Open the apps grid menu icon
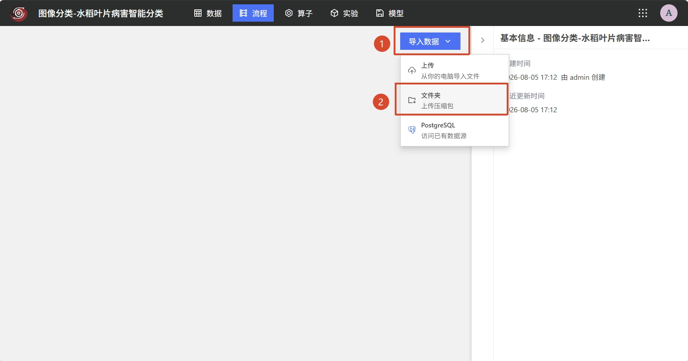 tap(643, 13)
